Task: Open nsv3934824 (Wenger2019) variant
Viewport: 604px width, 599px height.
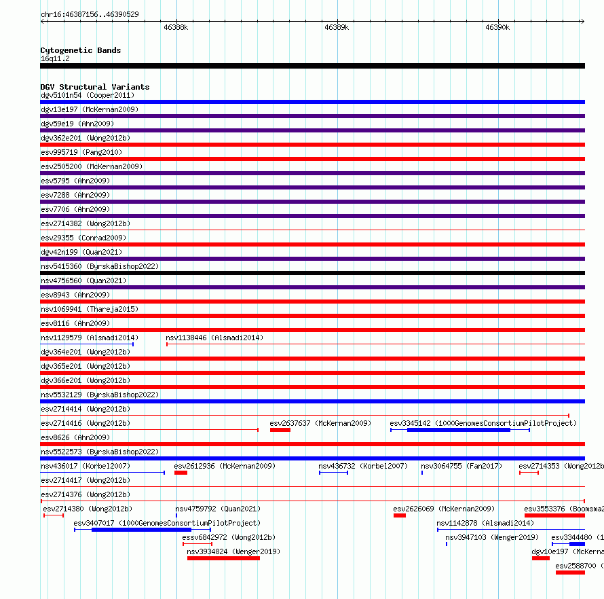Action: [233, 551]
